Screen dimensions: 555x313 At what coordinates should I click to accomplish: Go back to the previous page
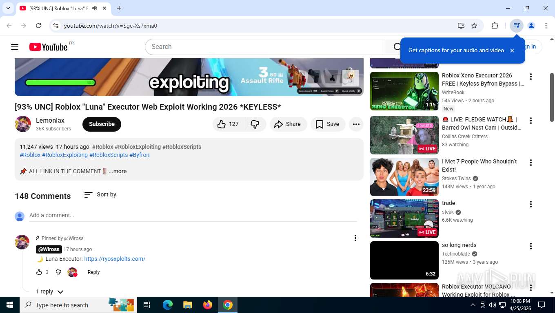(x=9, y=26)
